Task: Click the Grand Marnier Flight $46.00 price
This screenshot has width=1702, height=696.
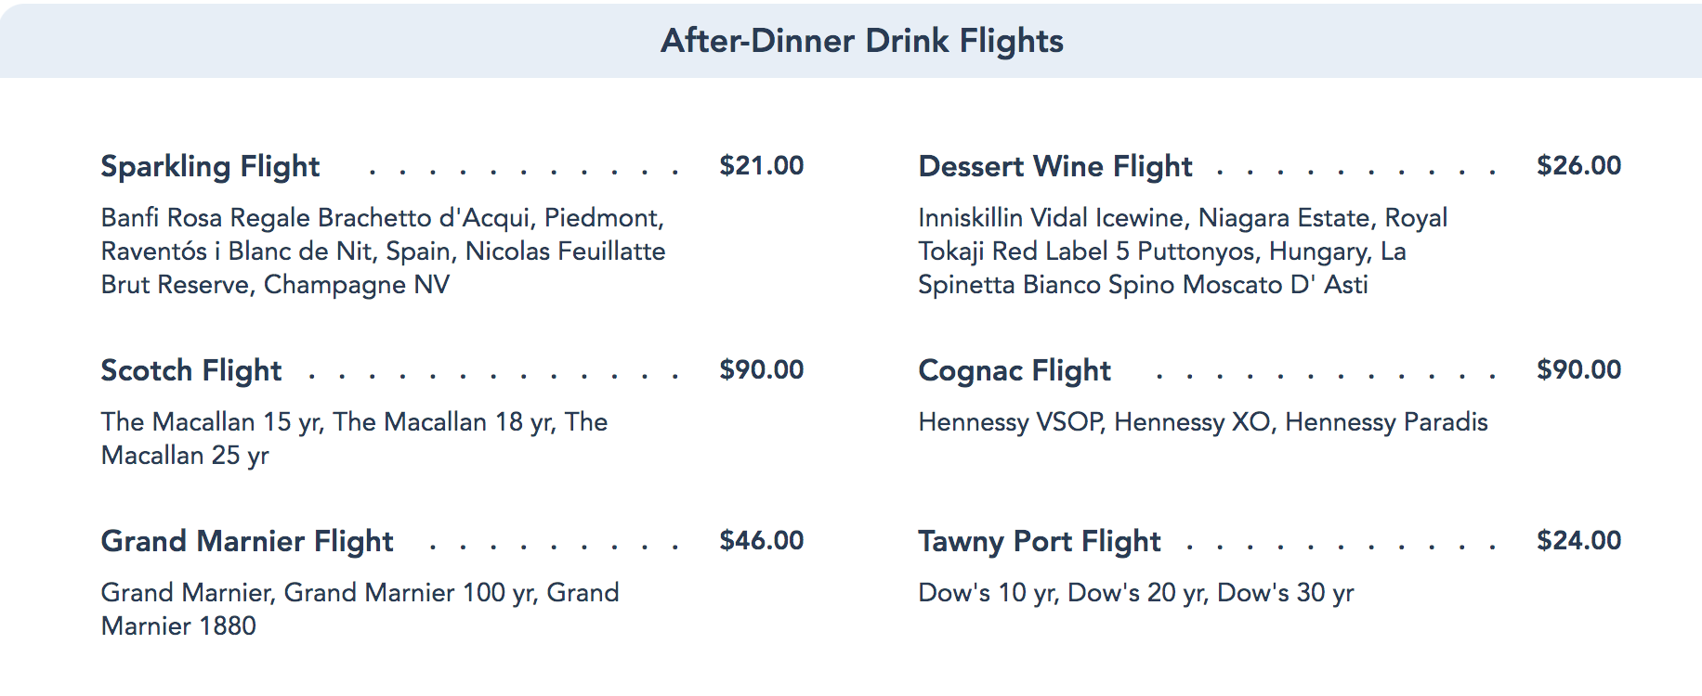Action: click(761, 541)
